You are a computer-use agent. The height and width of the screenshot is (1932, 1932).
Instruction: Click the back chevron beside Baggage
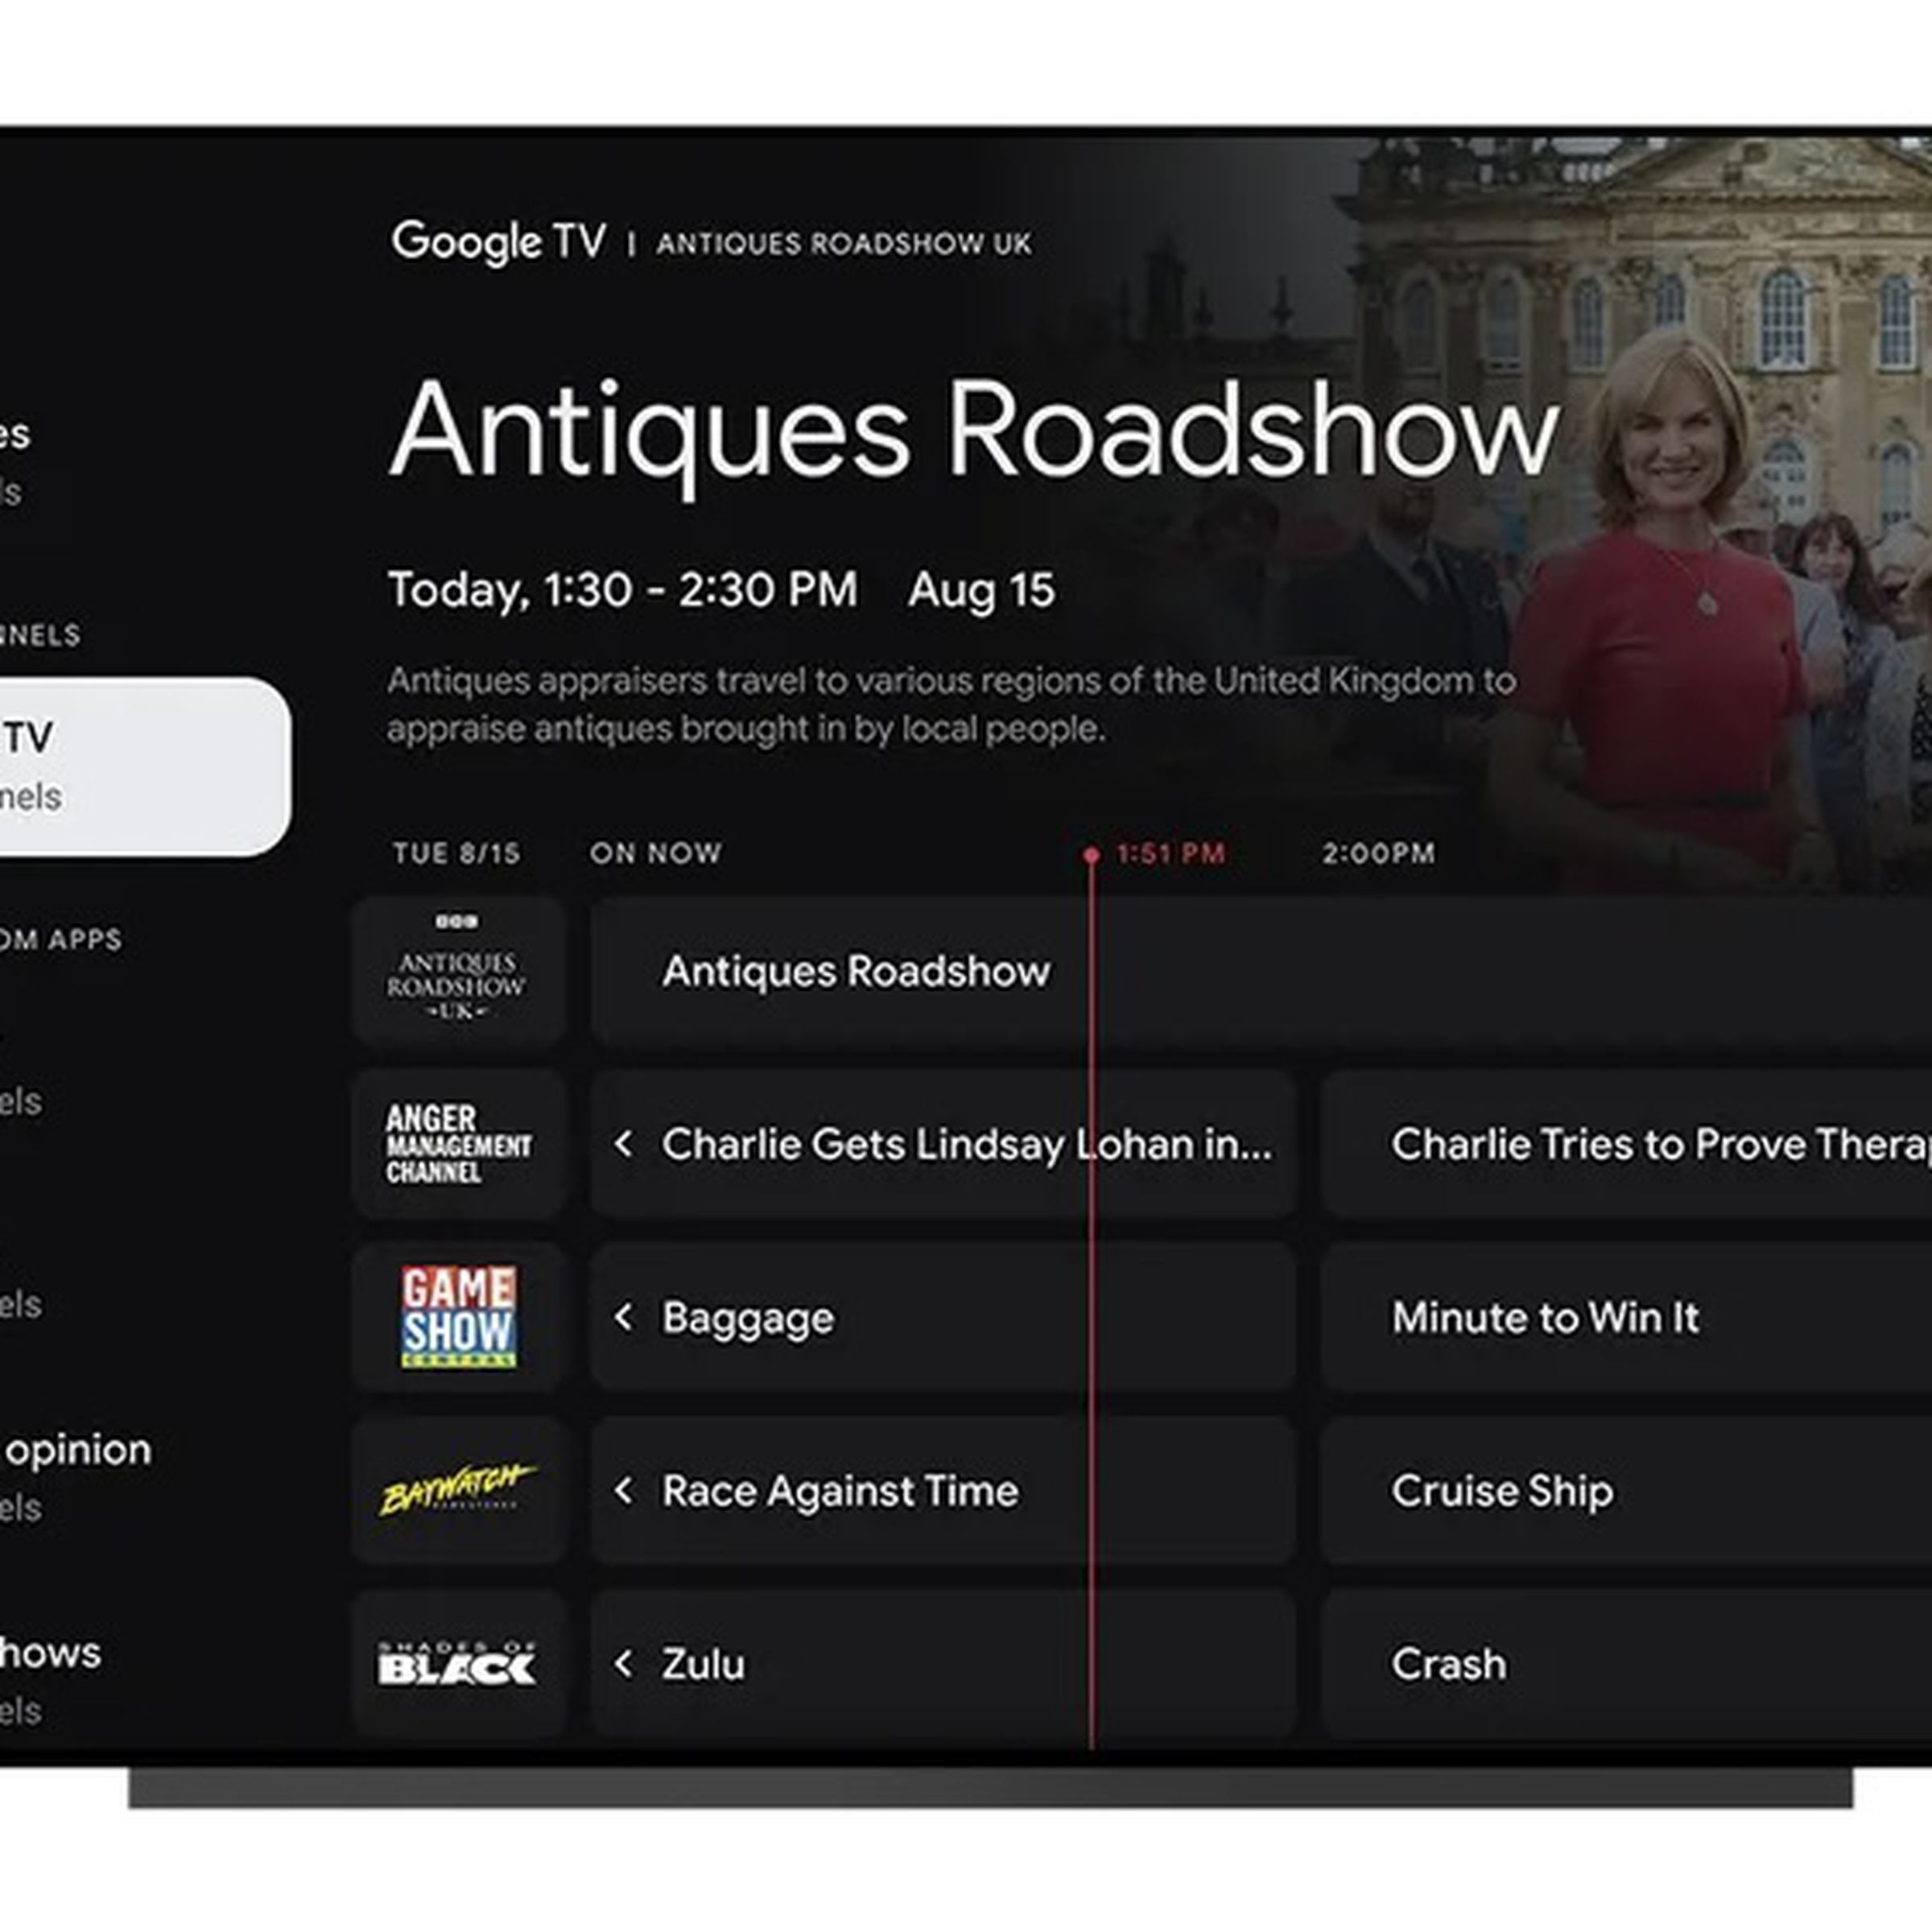coord(624,1317)
